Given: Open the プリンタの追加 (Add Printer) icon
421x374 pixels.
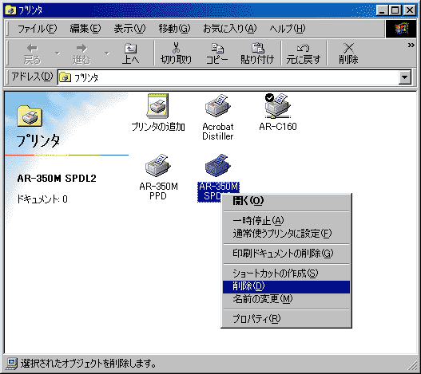Looking at the screenshot, I should click(157, 106).
